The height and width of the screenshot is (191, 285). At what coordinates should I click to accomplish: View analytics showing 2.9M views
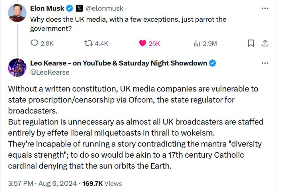196,43
